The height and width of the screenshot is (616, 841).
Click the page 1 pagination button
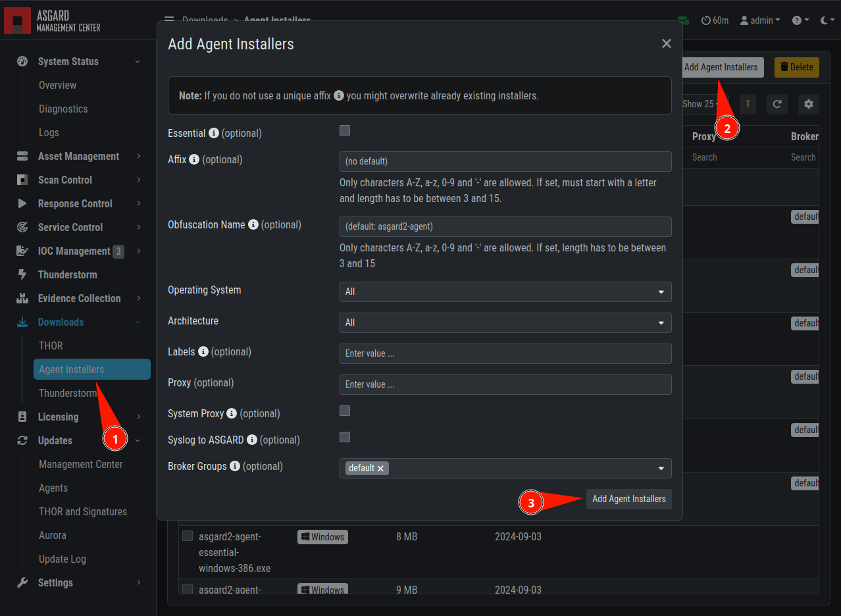(x=748, y=104)
